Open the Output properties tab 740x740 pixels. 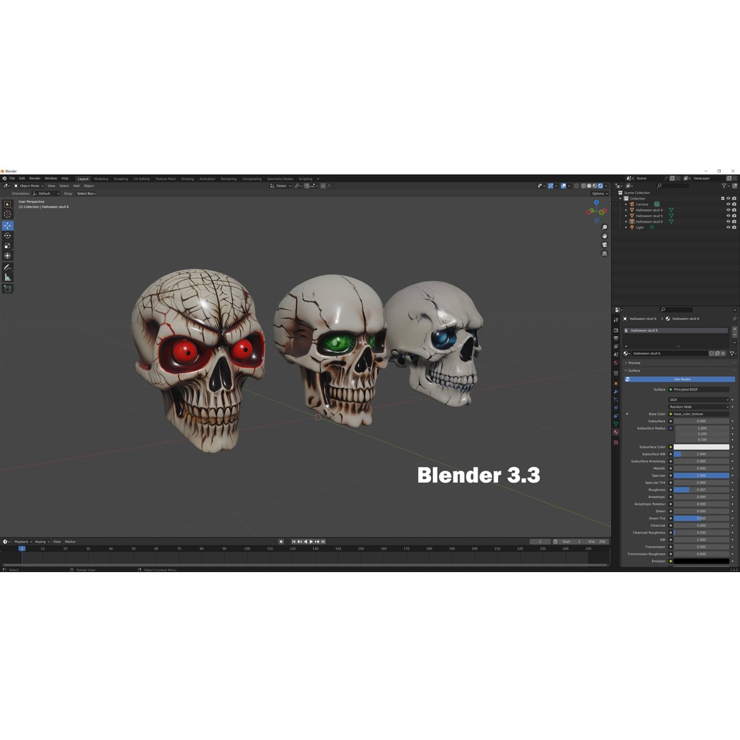coord(616,338)
